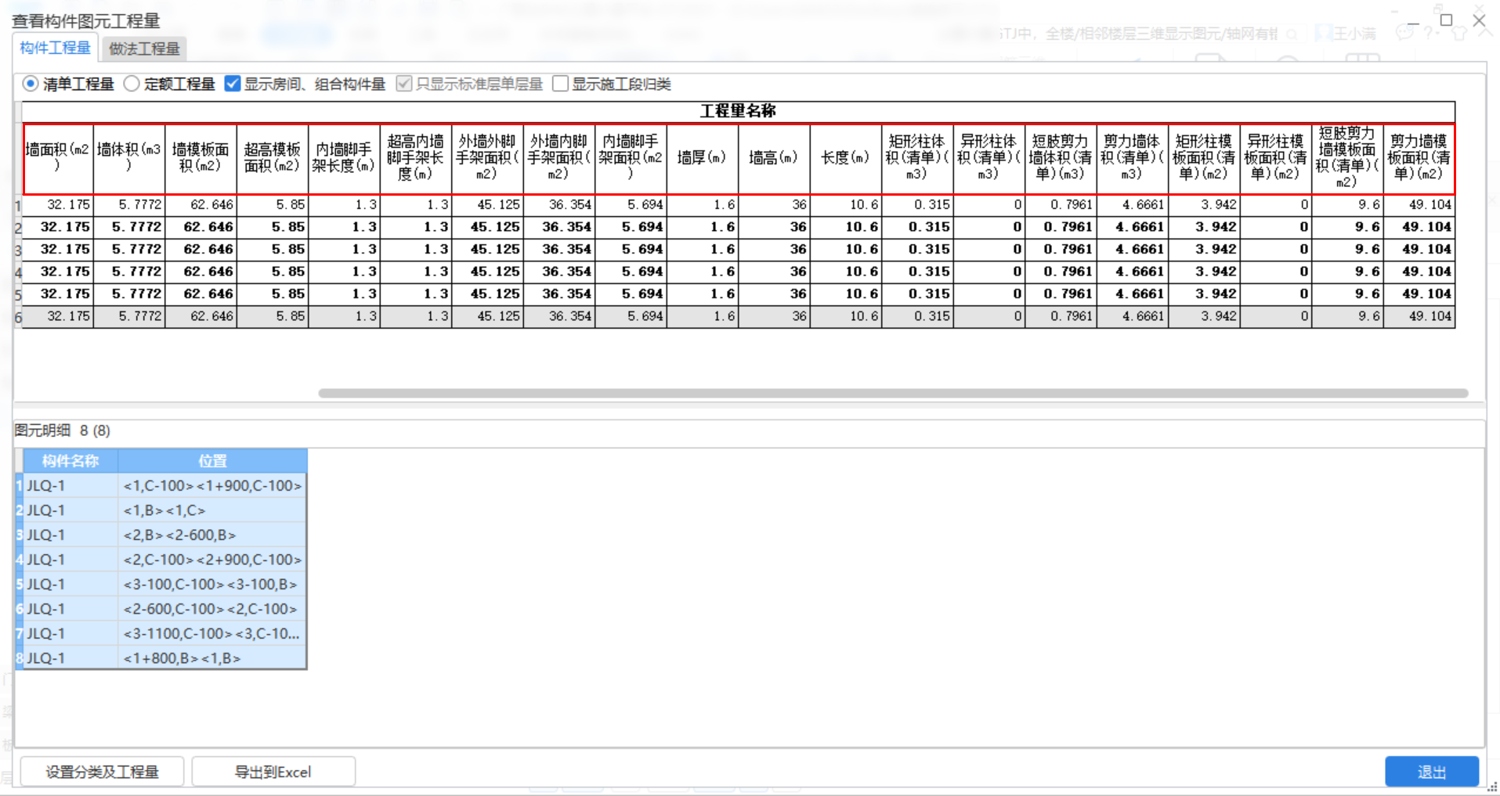Click 短肢剪力墙模板面积(清单) column header

click(x=1347, y=158)
